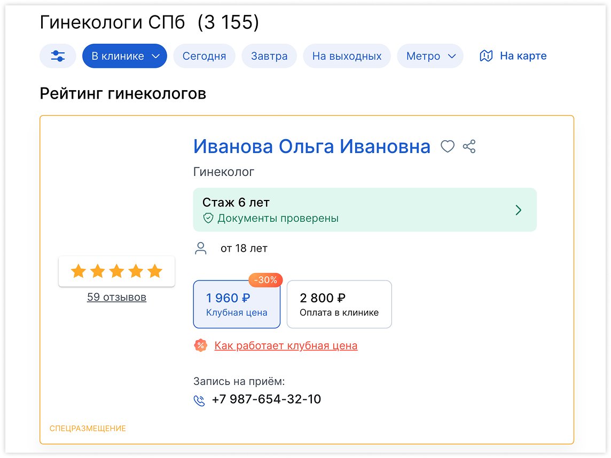Select "2 800 ₽ Оплата в клинике" option
This screenshot has height=458, width=611.
pos(339,304)
